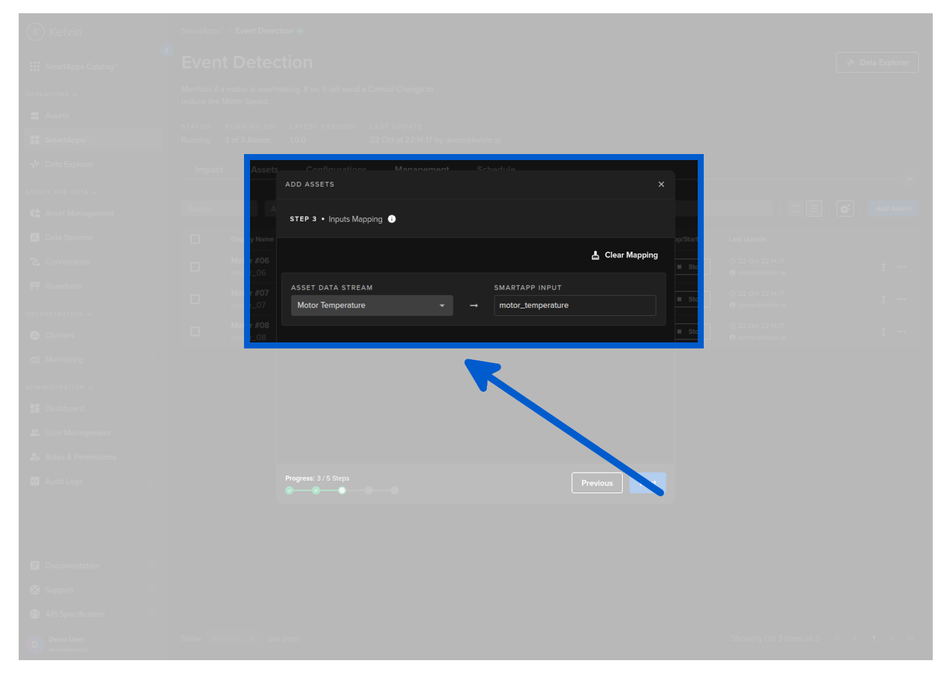Screen dimensions: 952x674
Task: Click the Inputs Mapping info icon
Action: [x=392, y=219]
